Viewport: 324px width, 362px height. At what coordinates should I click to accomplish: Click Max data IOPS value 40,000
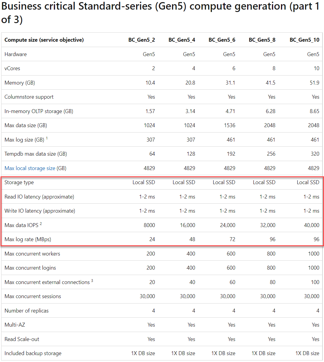coord(312,225)
